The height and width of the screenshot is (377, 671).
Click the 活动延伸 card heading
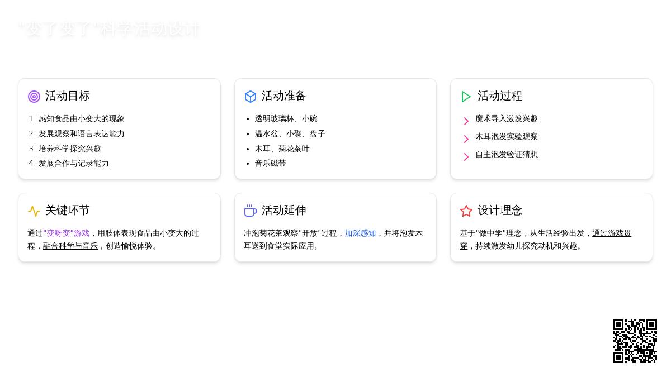tap(284, 211)
